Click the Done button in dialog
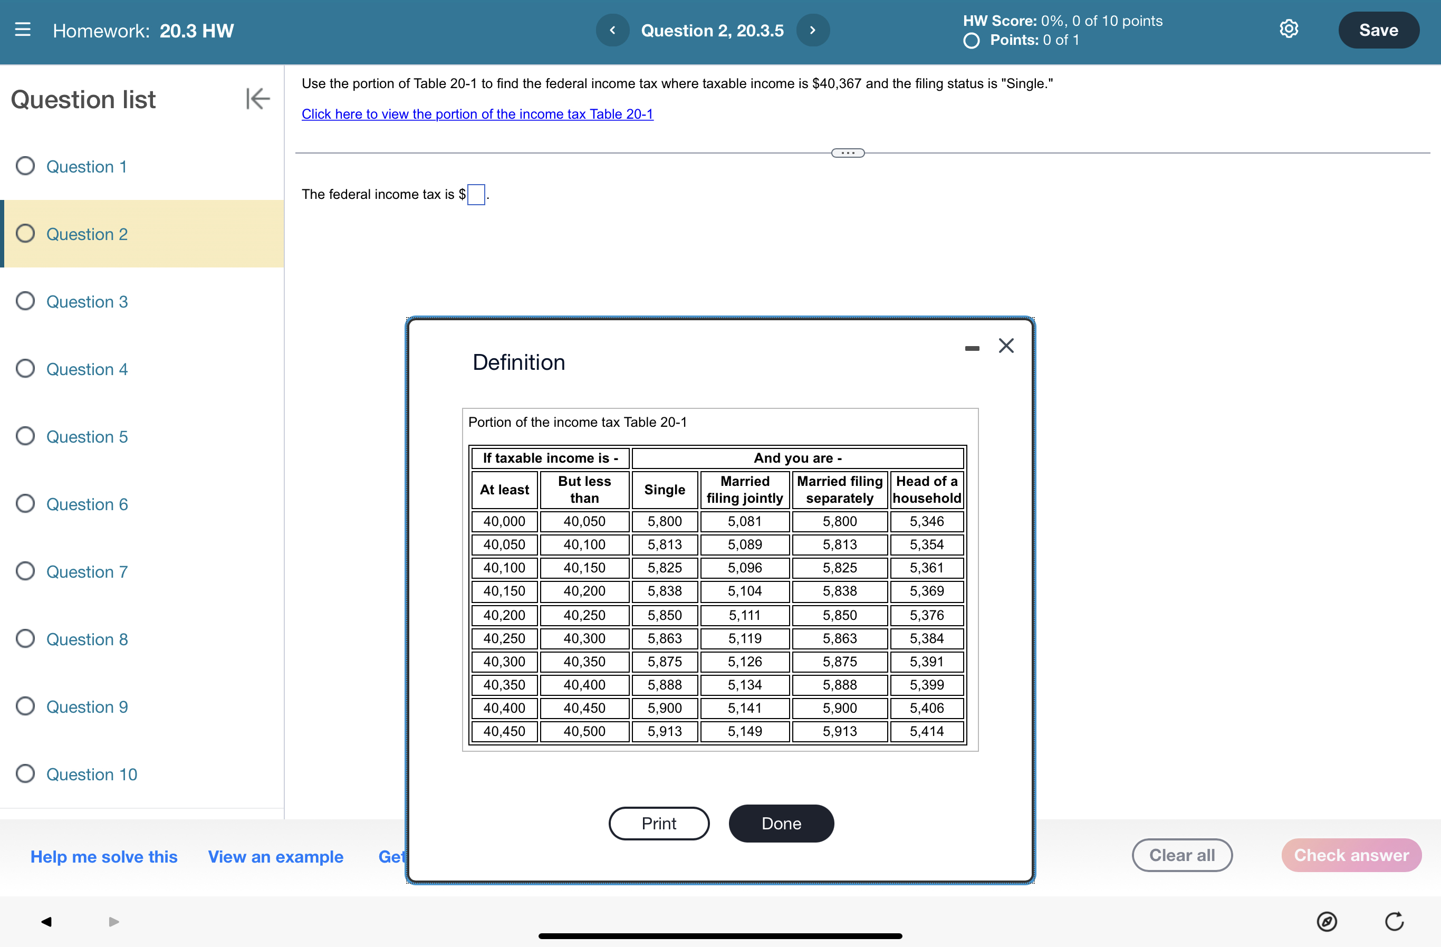Image resolution: width=1441 pixels, height=947 pixels. click(781, 824)
